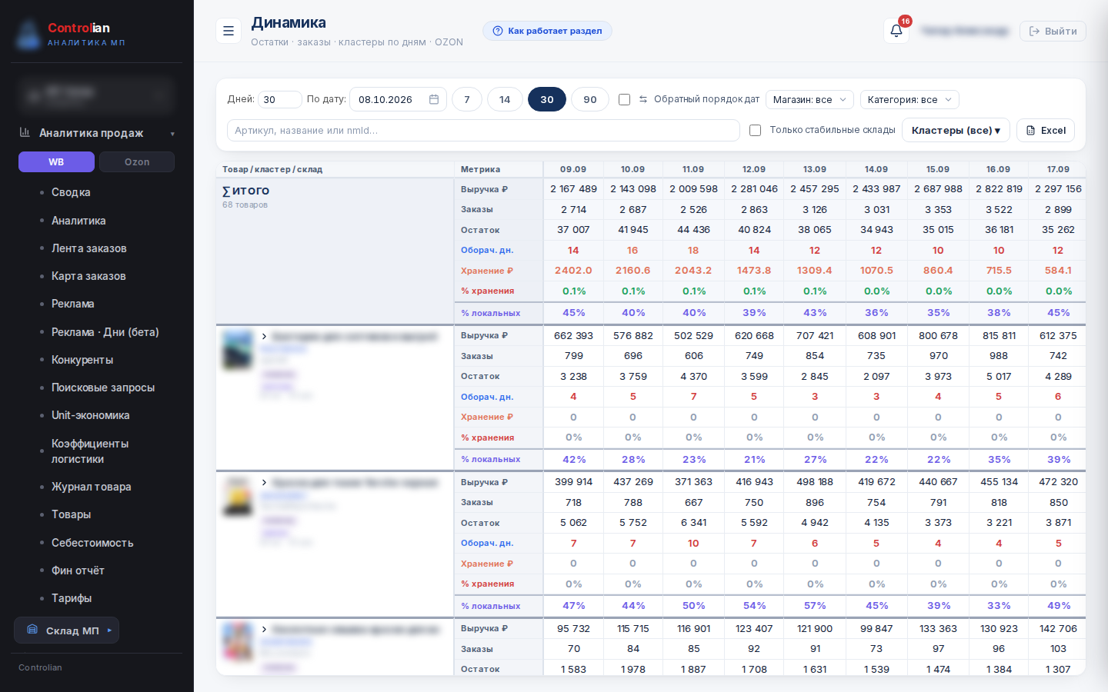Screen dimensions: 1108x692
Task: Click the first product thumbnail image
Action: point(237,350)
